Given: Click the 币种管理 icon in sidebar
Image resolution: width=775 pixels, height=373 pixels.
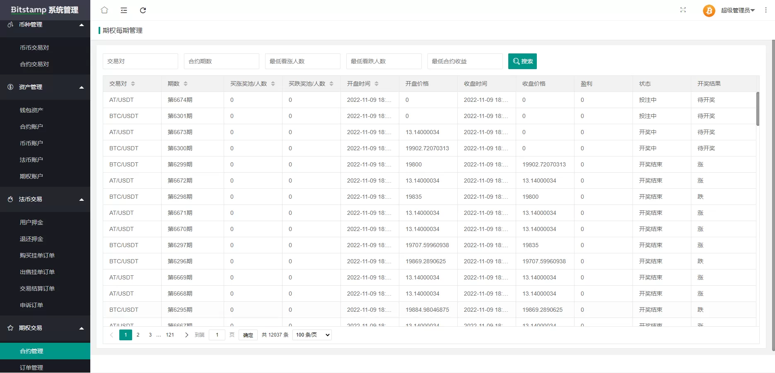Looking at the screenshot, I should pyautogui.click(x=10, y=25).
